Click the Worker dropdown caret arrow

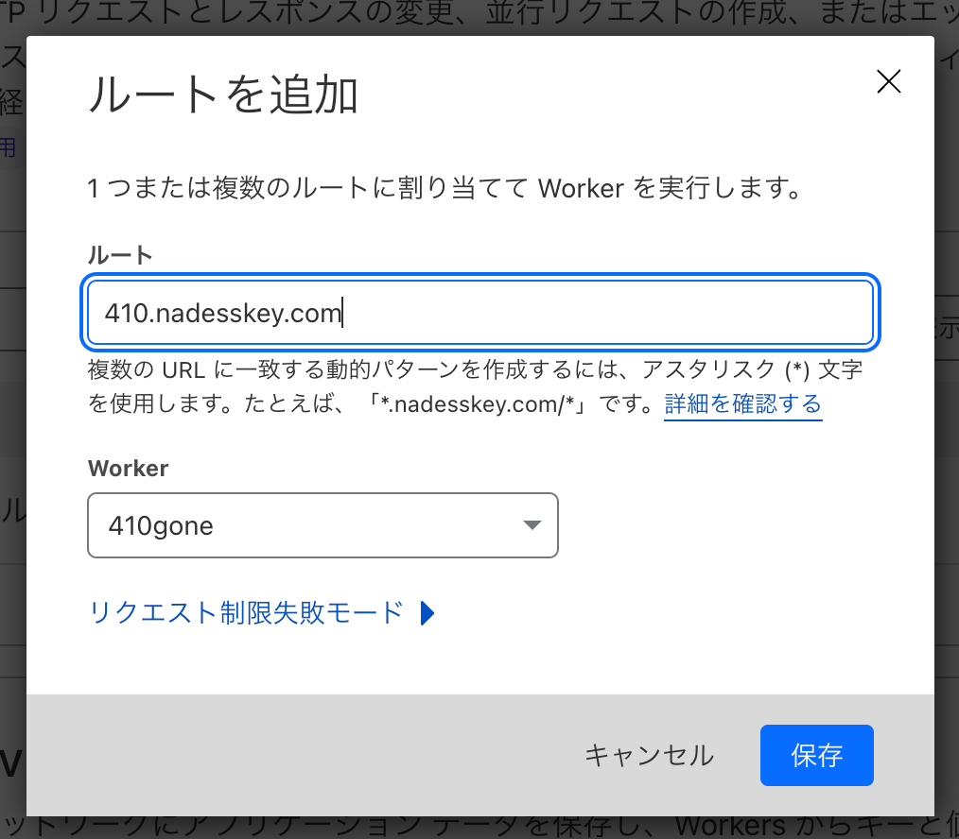[532, 525]
